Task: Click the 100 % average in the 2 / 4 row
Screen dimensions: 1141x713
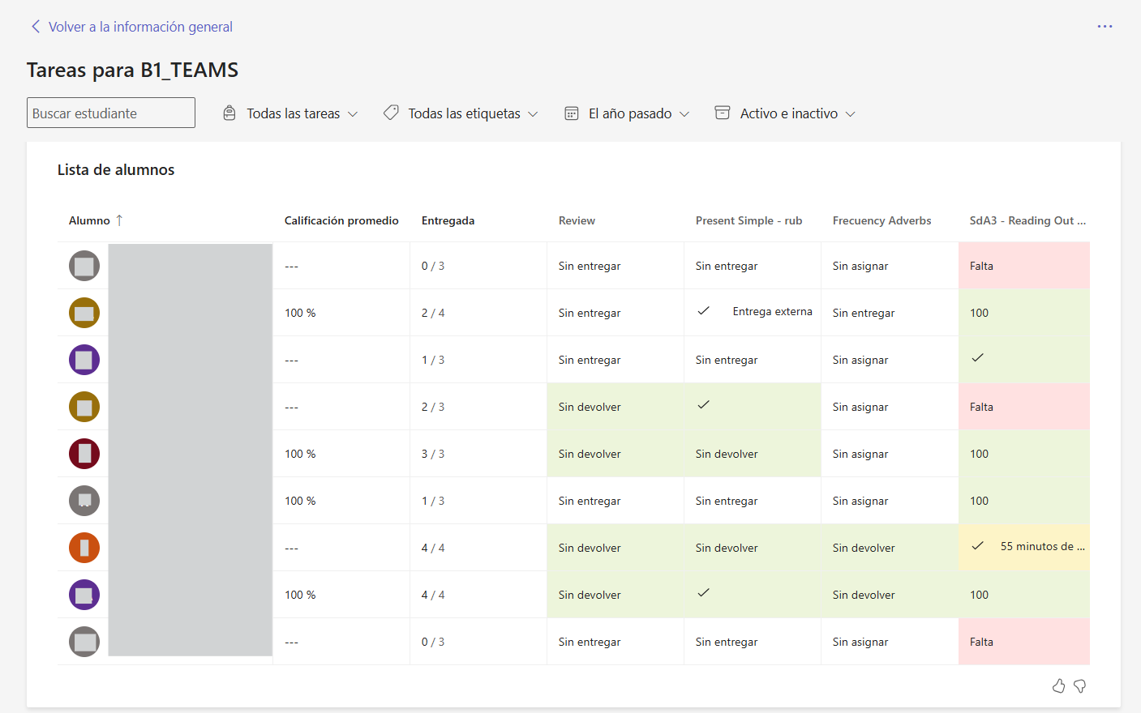Action: (x=300, y=313)
